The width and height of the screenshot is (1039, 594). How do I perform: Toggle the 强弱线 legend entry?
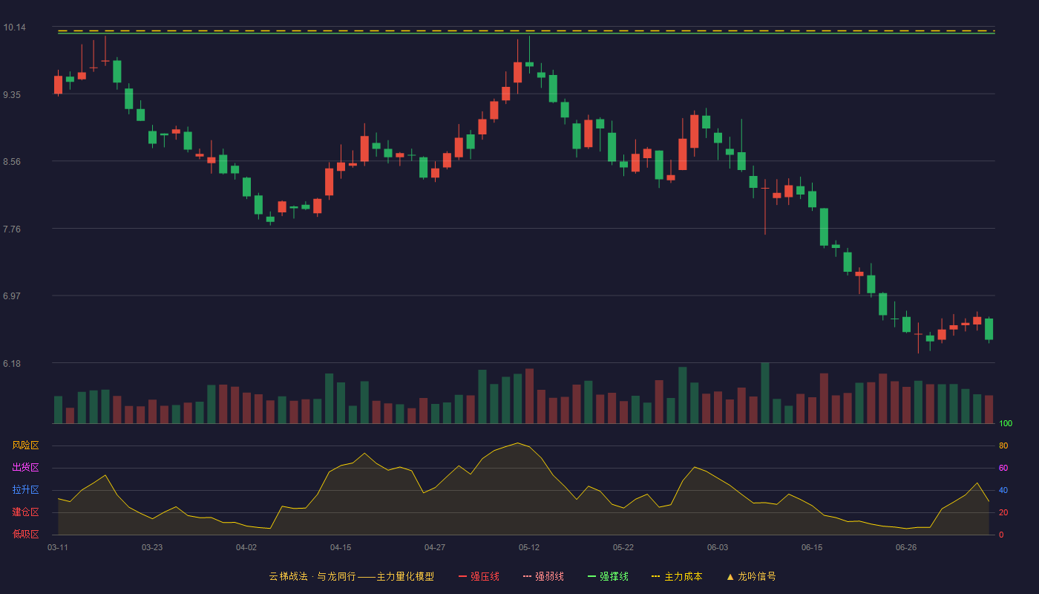543,576
